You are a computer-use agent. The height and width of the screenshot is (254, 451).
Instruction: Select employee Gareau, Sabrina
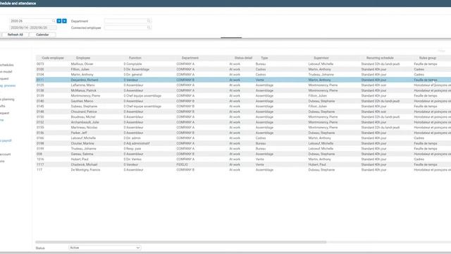(x=82, y=154)
